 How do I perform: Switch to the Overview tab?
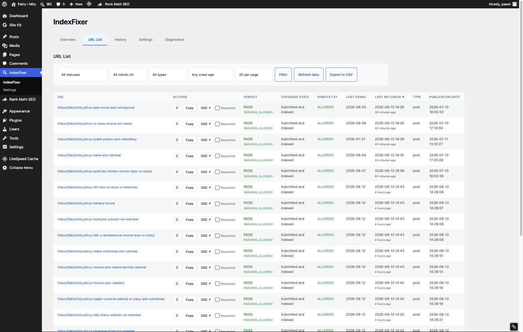68,40
